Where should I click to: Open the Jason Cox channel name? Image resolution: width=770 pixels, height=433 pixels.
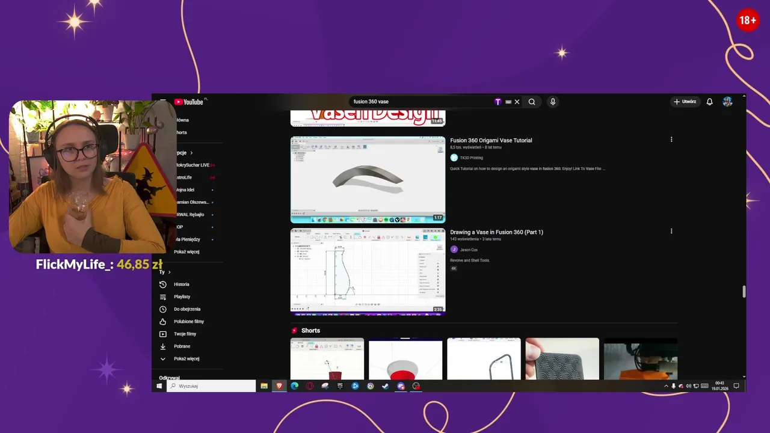point(469,250)
